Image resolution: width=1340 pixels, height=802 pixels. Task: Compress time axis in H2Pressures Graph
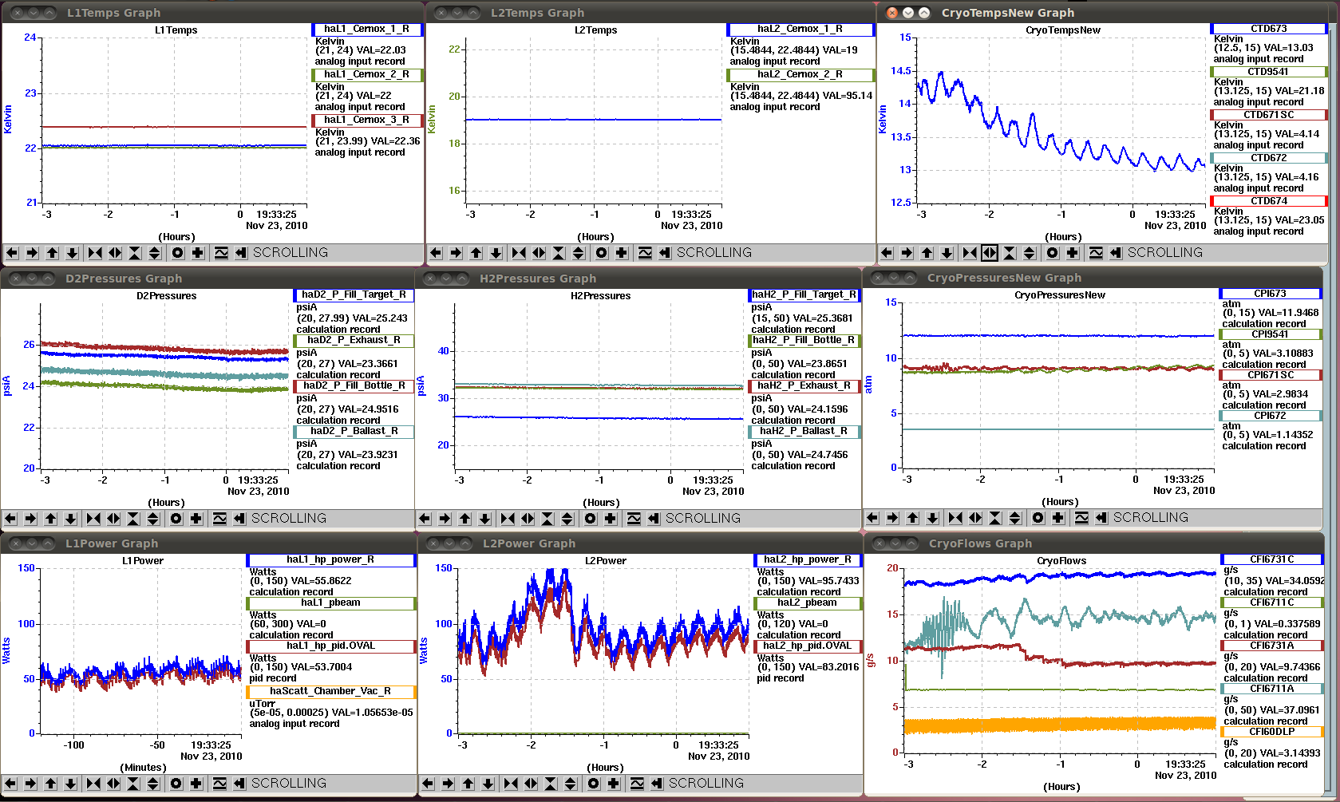coord(508,519)
